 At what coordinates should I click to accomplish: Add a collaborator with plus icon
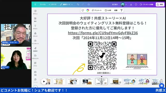[x=126, y=4]
